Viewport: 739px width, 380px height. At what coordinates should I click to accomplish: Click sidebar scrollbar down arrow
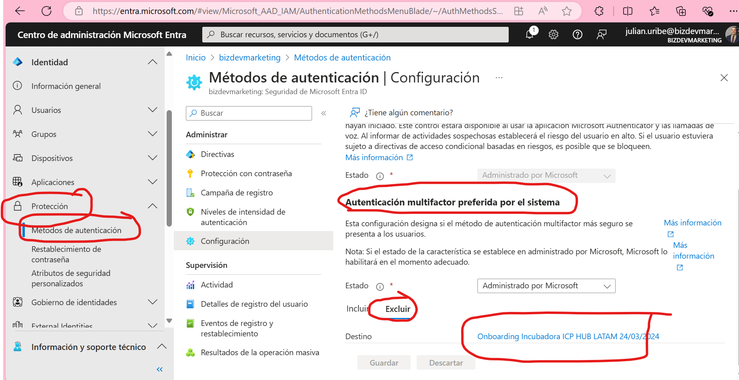[x=169, y=321]
